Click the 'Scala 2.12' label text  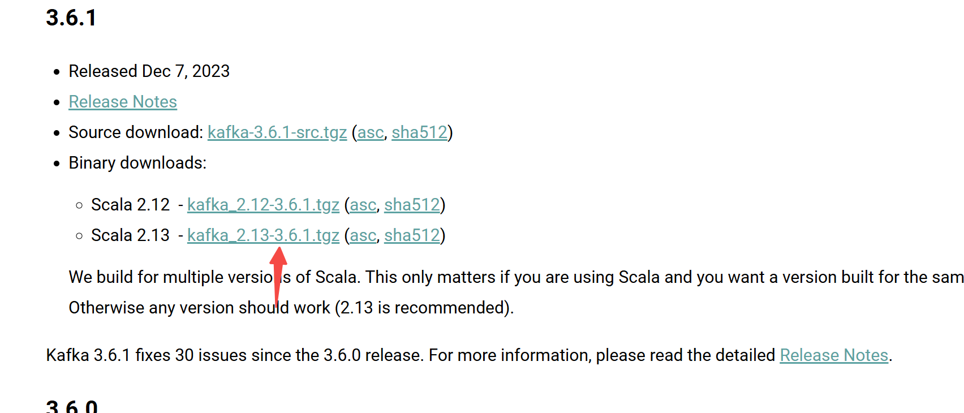(130, 205)
